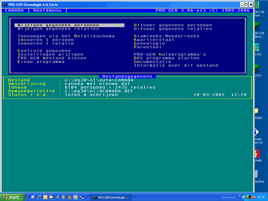This screenshot has width=268, height=201.
Task: Choose 'Invoeren 1 relatie' option
Action: (46, 43)
